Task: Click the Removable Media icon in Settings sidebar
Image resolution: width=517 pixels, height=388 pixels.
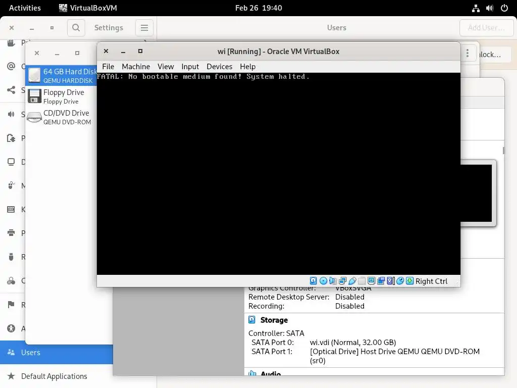Action: [x=11, y=257]
